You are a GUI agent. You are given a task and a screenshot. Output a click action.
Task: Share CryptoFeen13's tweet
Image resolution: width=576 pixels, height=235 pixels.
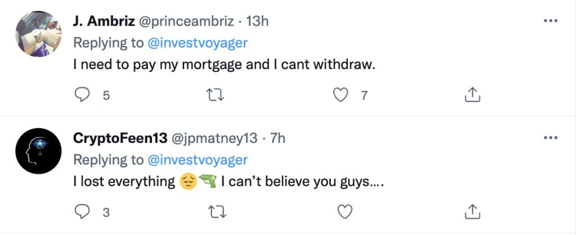tap(471, 211)
